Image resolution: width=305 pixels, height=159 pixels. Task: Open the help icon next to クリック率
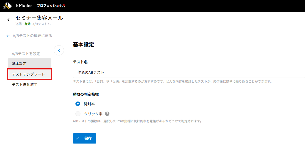tap(107, 114)
